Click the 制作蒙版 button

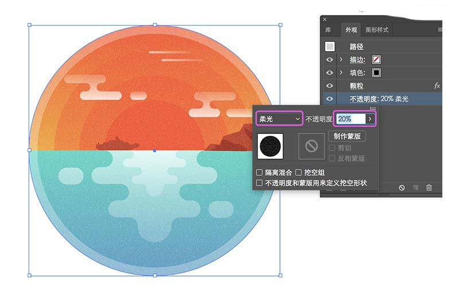(x=347, y=136)
